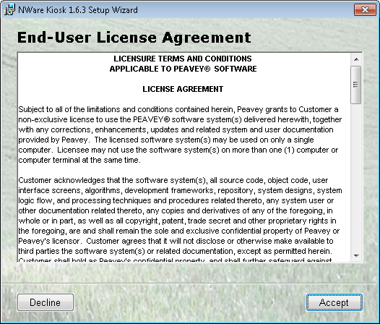The image size is (380, 324).
Task: Click the license scrollbar down arrow
Action: point(356,255)
